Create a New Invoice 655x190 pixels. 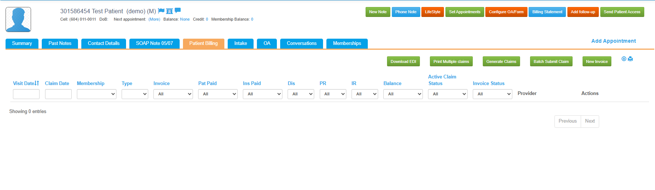597,61
